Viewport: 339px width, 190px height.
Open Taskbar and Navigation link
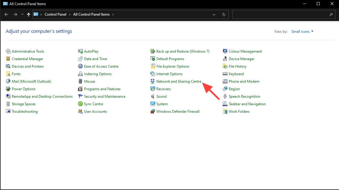click(x=247, y=104)
